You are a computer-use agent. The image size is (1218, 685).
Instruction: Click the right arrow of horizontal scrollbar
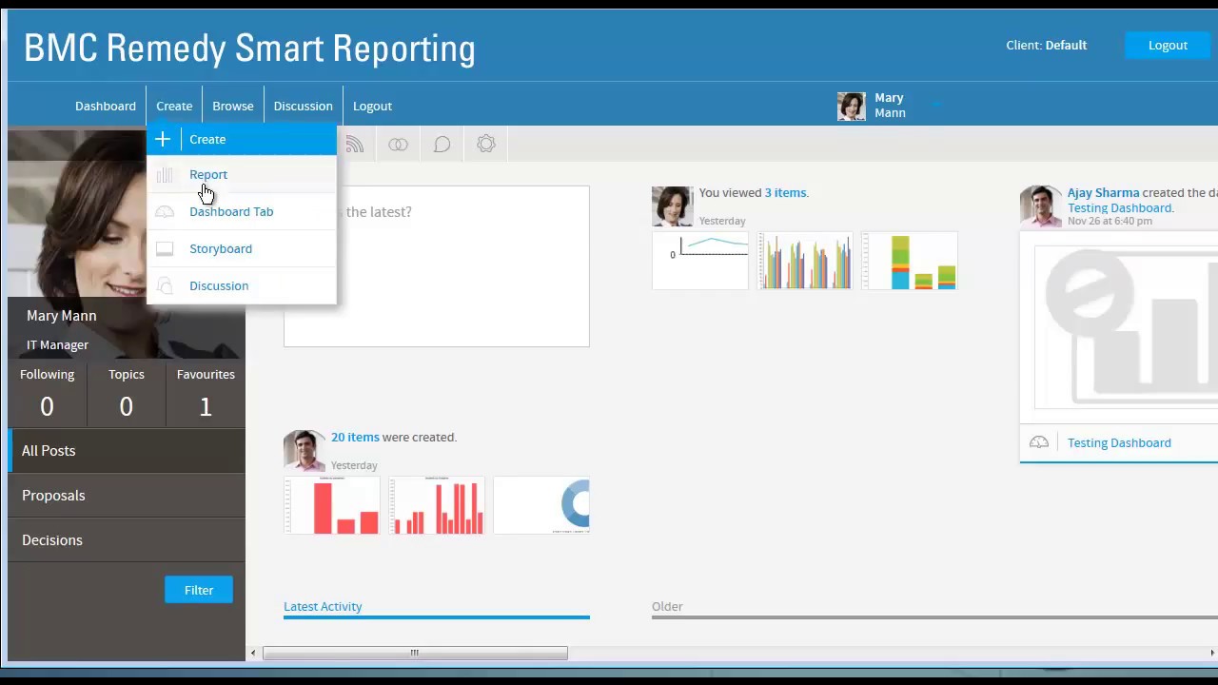coord(1212,653)
